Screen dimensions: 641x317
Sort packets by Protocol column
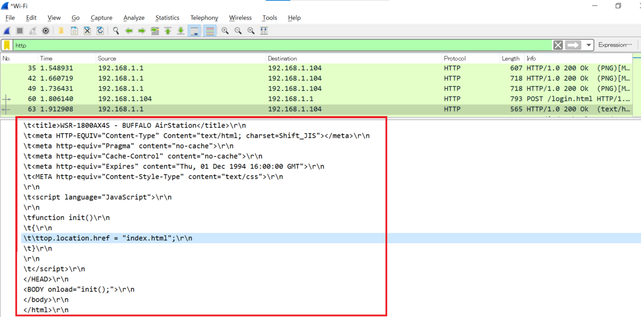(471, 58)
